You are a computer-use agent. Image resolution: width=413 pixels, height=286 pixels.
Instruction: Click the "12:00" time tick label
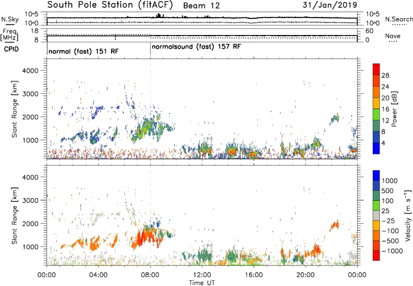(x=202, y=275)
